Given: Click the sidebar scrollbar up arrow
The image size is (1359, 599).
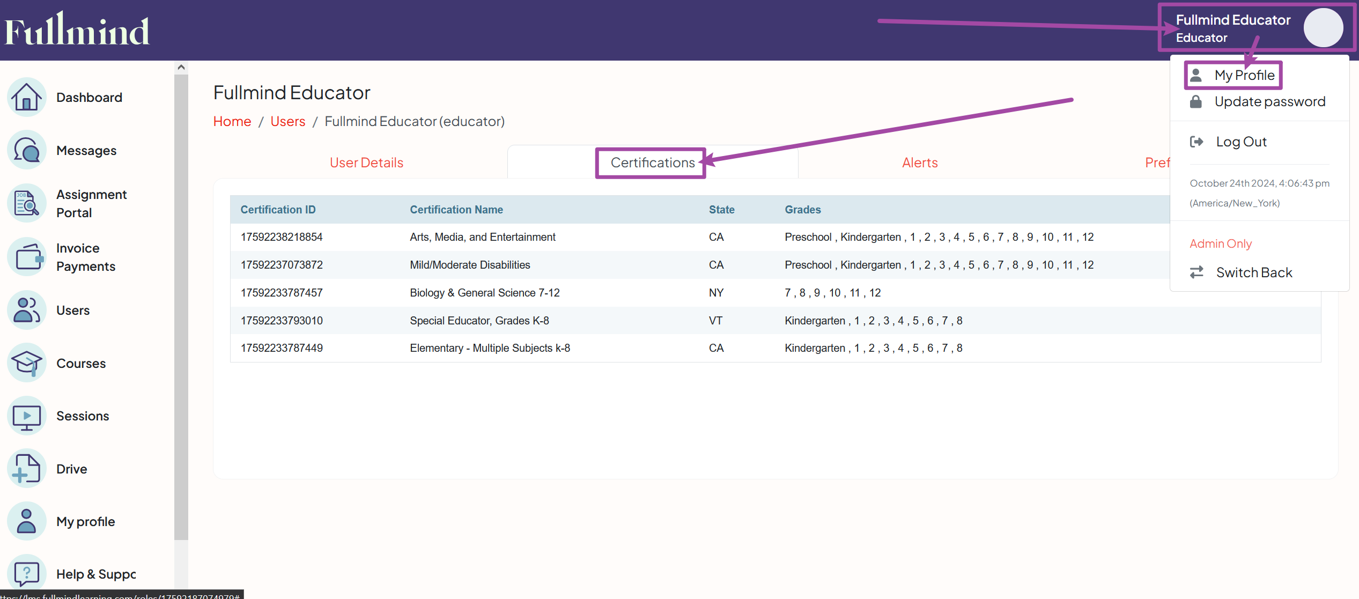Looking at the screenshot, I should (x=181, y=66).
